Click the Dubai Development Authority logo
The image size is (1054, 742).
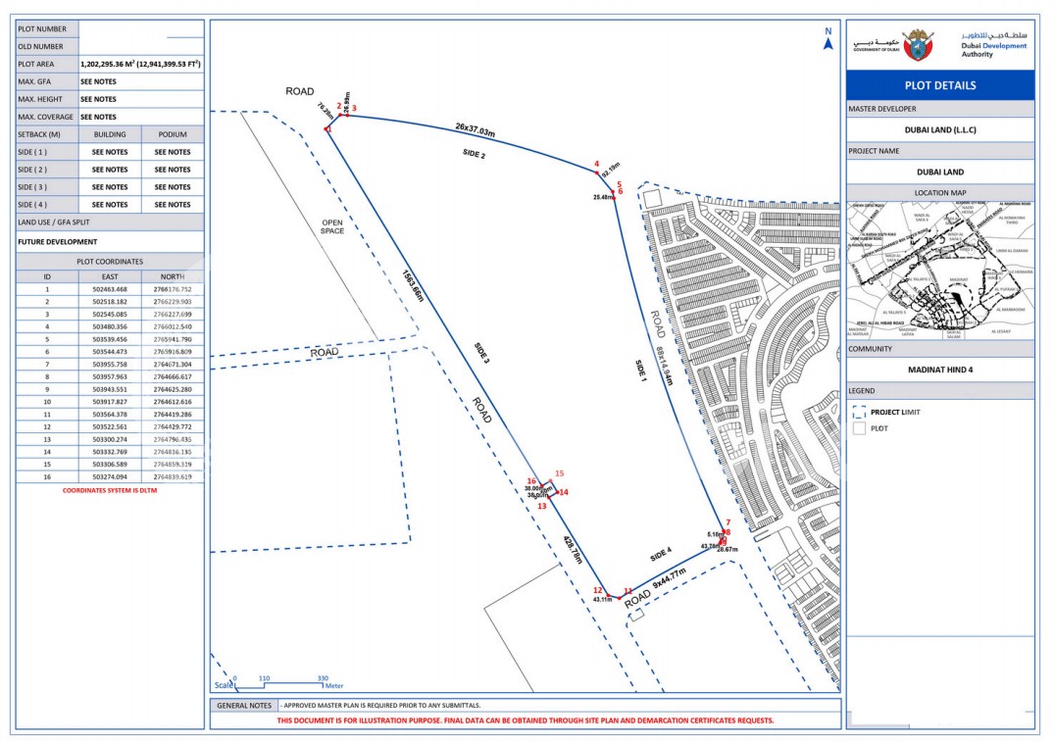(992, 44)
